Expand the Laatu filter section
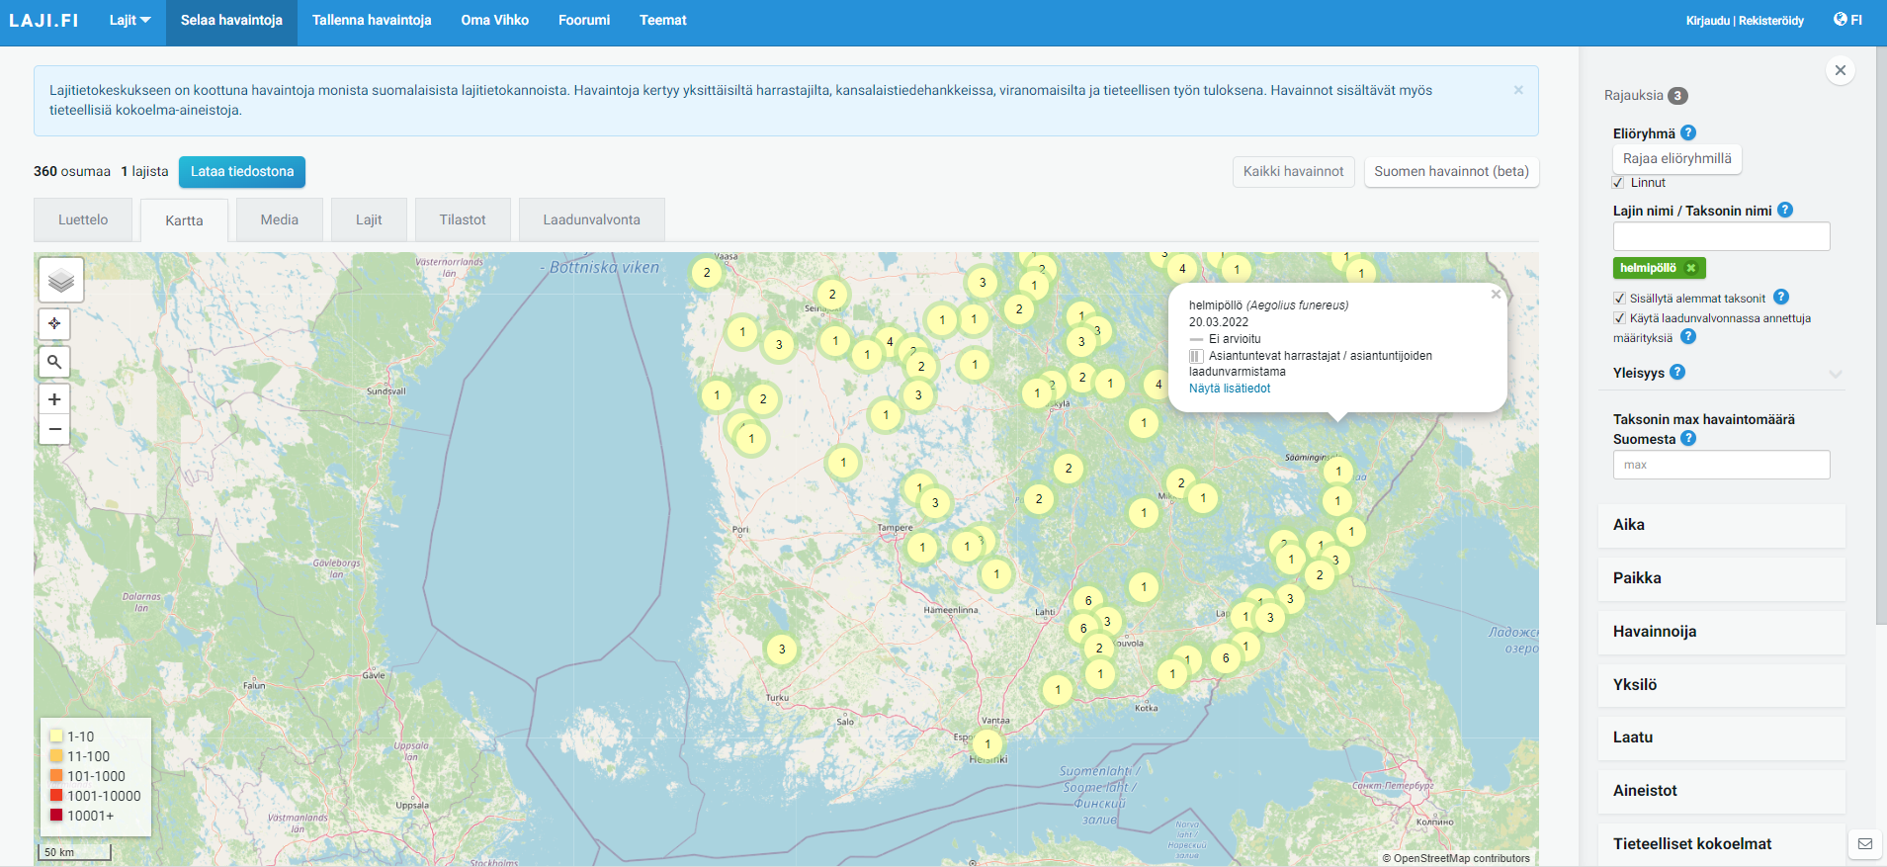 pyautogui.click(x=1721, y=737)
